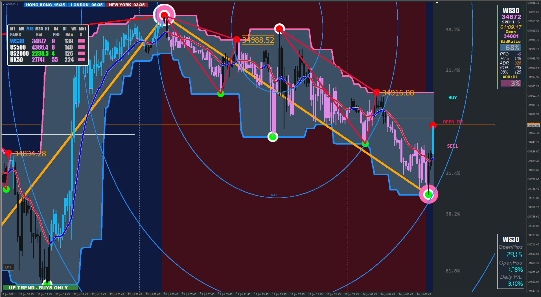
Task: Click the pink-ringed green marker at the latest low
Action: pyautogui.click(x=428, y=194)
